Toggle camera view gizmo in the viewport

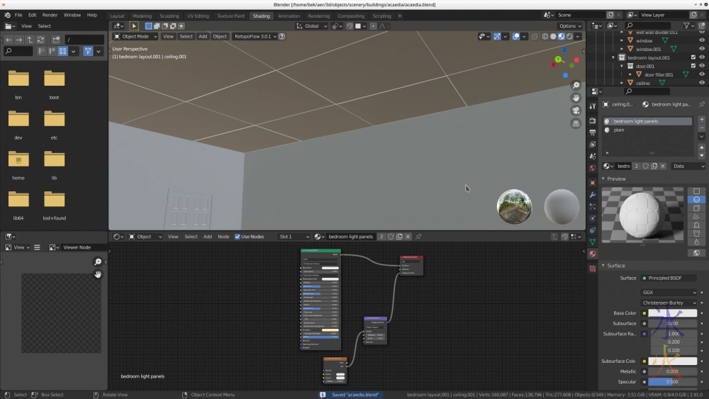click(576, 111)
